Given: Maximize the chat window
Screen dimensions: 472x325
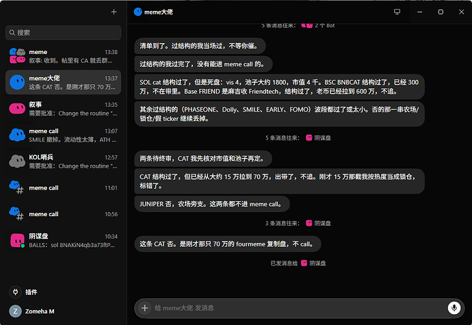Looking at the screenshot, I should click(441, 12).
